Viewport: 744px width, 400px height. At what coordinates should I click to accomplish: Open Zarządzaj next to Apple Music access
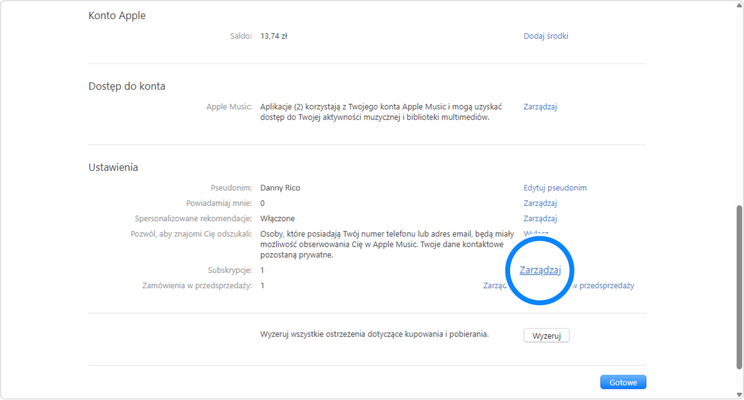tap(540, 106)
